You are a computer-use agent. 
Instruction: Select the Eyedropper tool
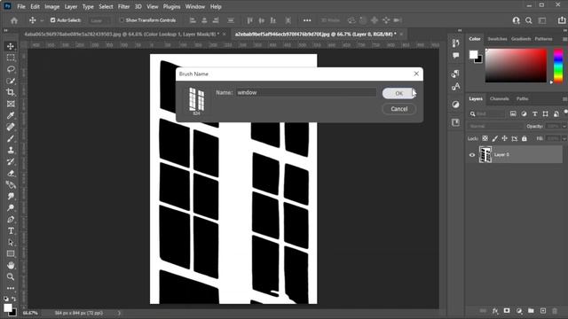(x=11, y=115)
